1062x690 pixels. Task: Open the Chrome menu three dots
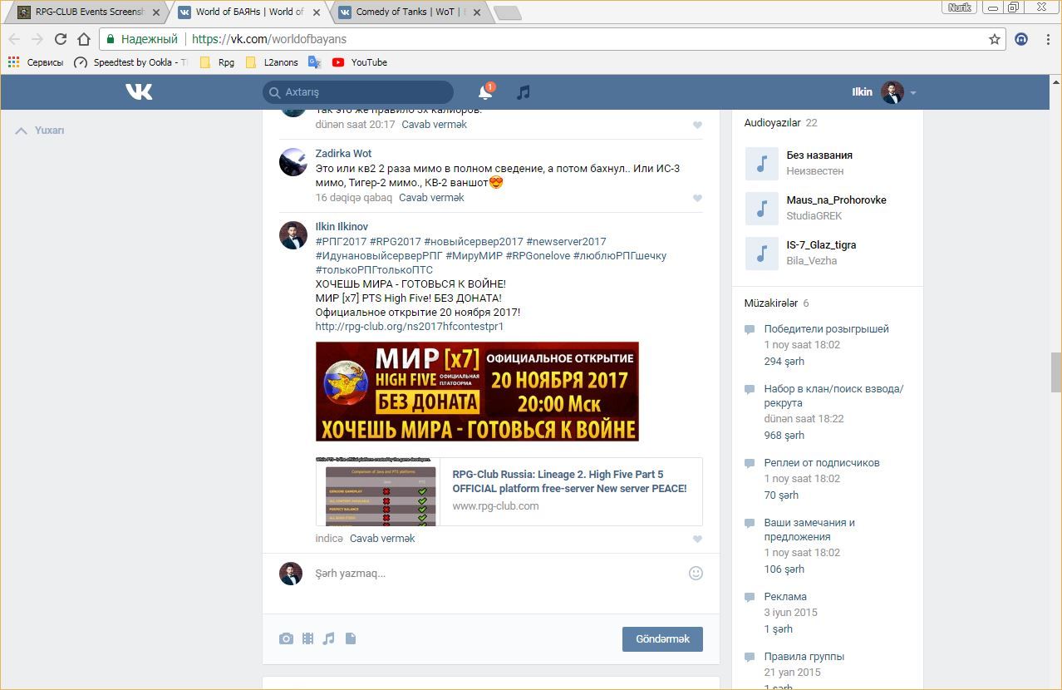coord(1048,39)
